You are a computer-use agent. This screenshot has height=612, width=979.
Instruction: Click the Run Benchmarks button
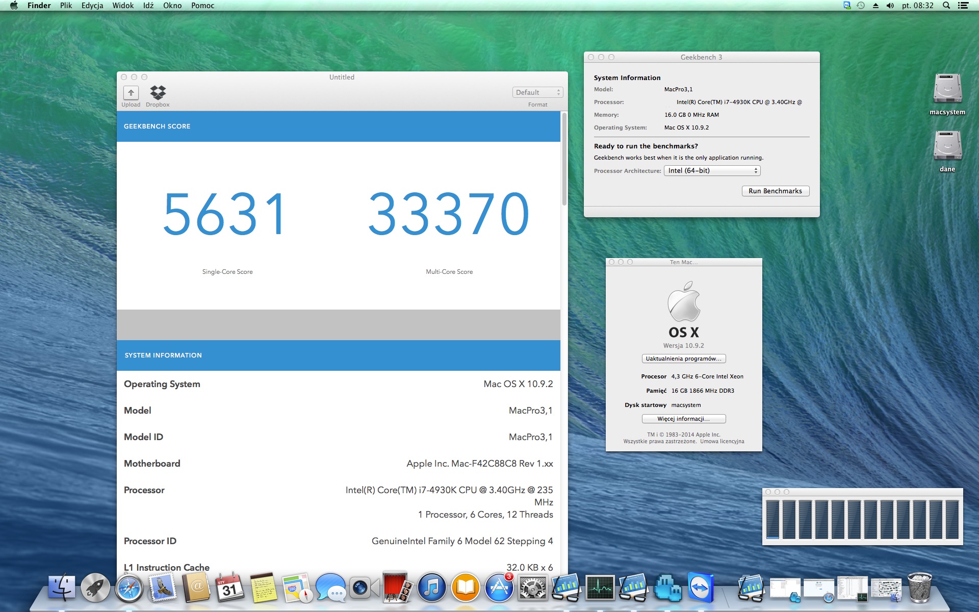(x=775, y=191)
